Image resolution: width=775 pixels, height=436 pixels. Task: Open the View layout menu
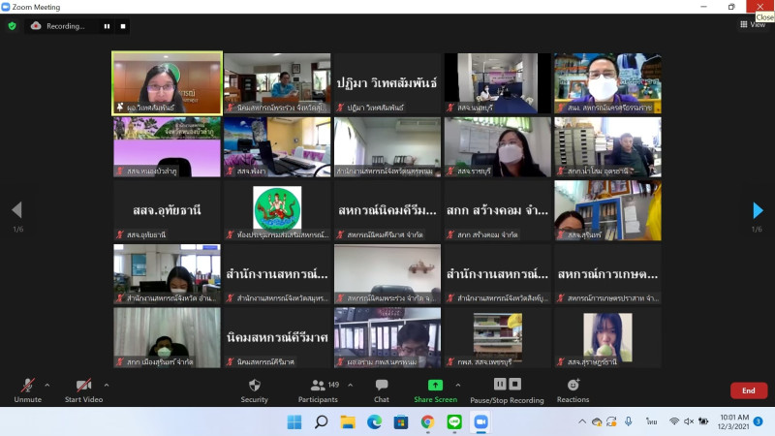[752, 25]
